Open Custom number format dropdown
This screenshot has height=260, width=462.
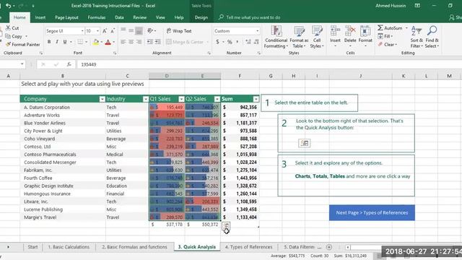click(x=257, y=31)
